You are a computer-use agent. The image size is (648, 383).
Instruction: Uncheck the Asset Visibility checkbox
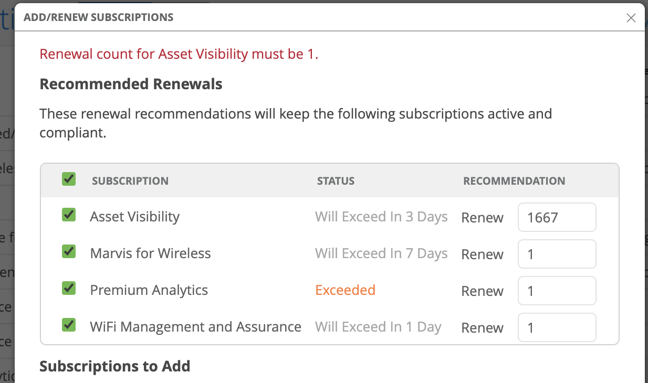point(69,215)
